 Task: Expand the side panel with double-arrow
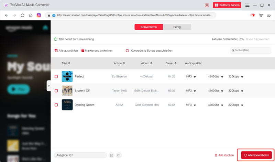48,86
